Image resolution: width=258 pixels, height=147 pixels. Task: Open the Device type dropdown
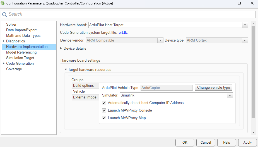tap(245, 40)
